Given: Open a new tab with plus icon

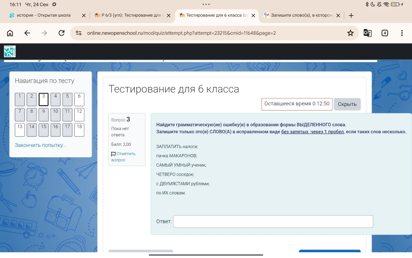Looking at the screenshot, I should (351, 16).
